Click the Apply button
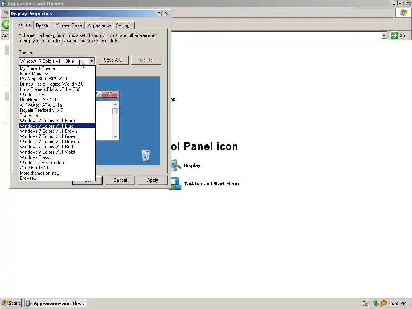Image resolution: width=412 pixels, height=309 pixels. [x=152, y=180]
